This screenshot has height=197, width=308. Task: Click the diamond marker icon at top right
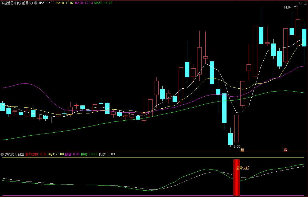[300, 3]
